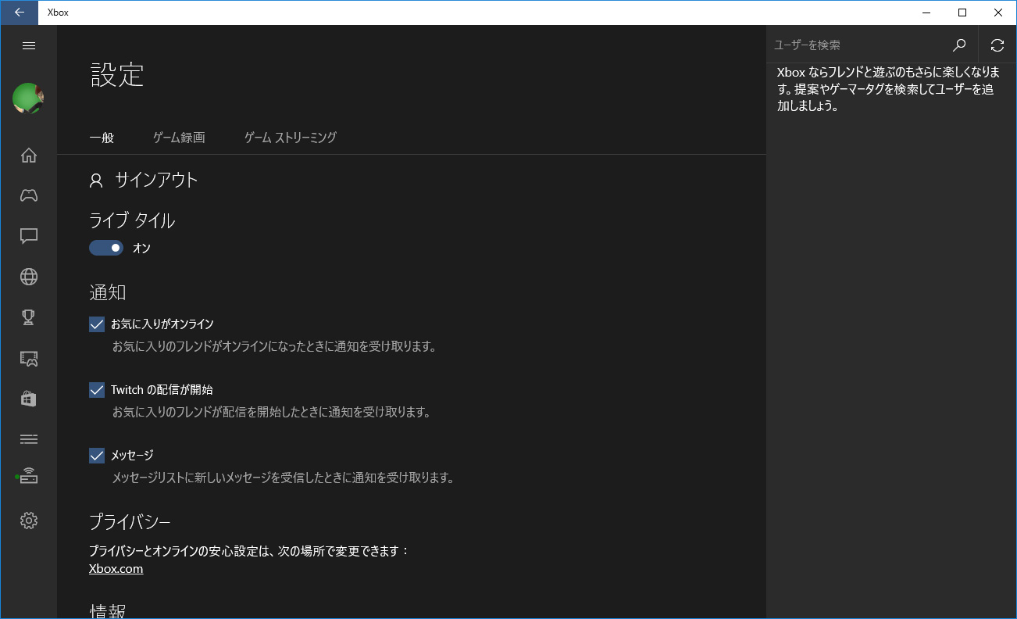The width and height of the screenshot is (1017, 619).
Task: Maximize the Xbox window
Action: click(962, 13)
